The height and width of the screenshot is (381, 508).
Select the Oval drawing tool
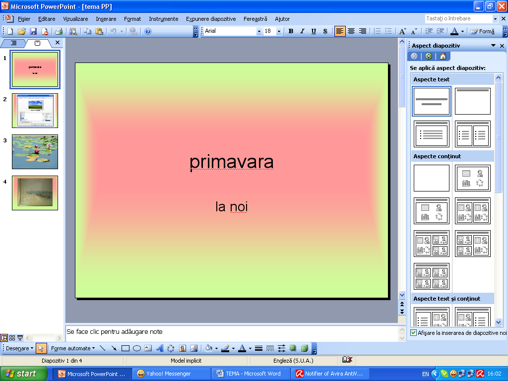tap(137, 348)
